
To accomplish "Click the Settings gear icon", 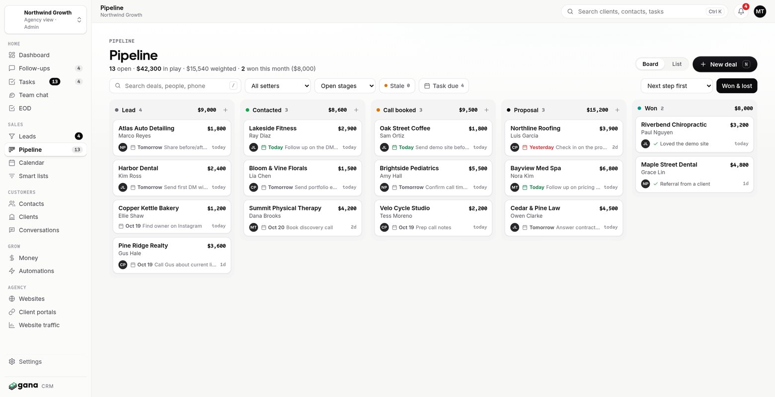I will (12, 362).
